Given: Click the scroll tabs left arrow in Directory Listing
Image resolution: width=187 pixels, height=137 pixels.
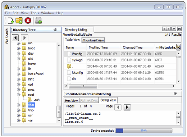Looking at the screenshot, I should (164, 29).
